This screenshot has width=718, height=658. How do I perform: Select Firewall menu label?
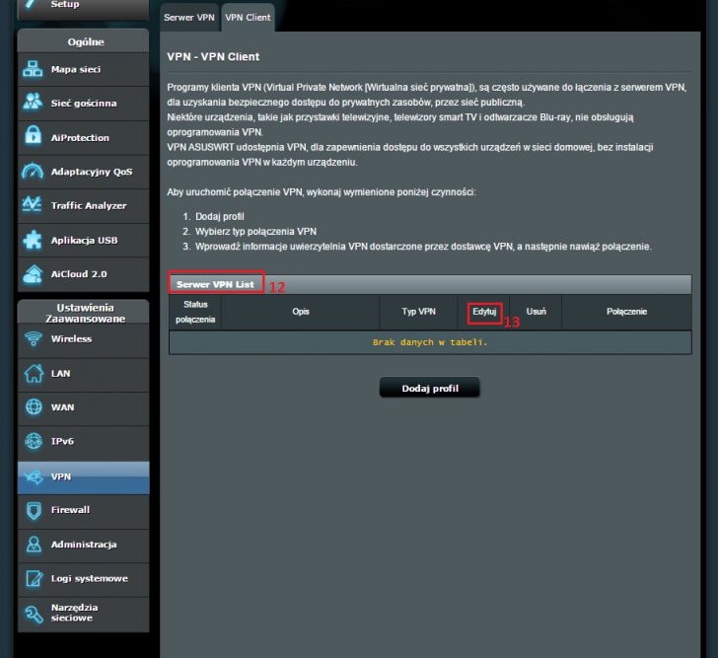70,510
